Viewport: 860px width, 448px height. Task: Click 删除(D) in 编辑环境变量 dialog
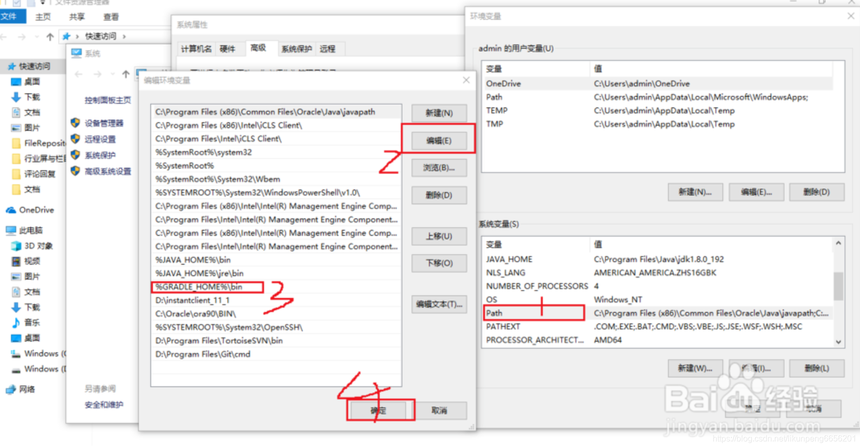click(439, 195)
